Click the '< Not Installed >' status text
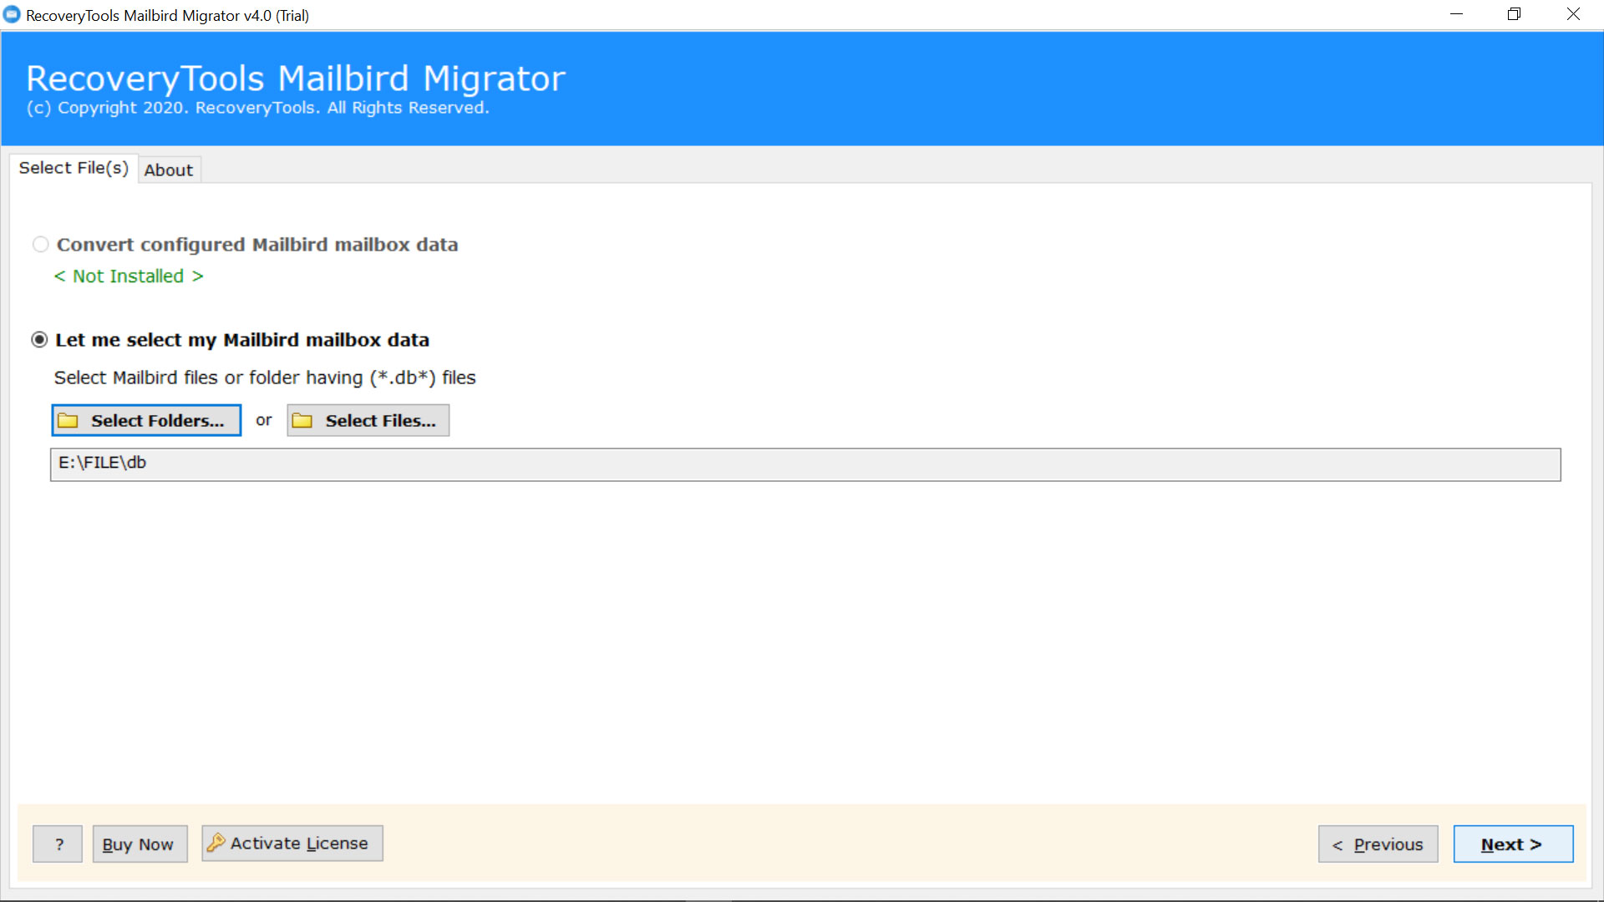Image resolution: width=1604 pixels, height=902 pixels. [129, 276]
